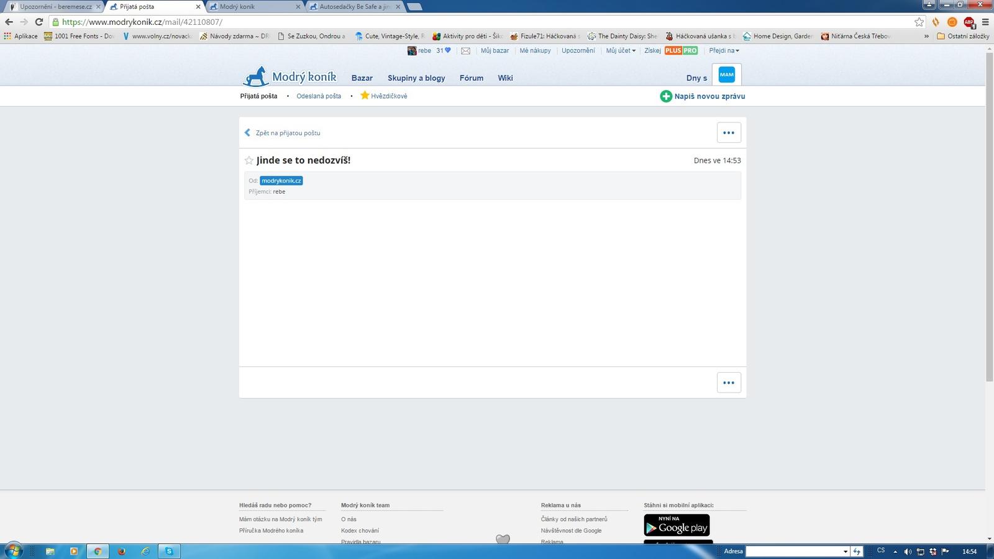Screen dimensions: 994x559
Task: Click the browser reload page icon
Action: click(39, 22)
